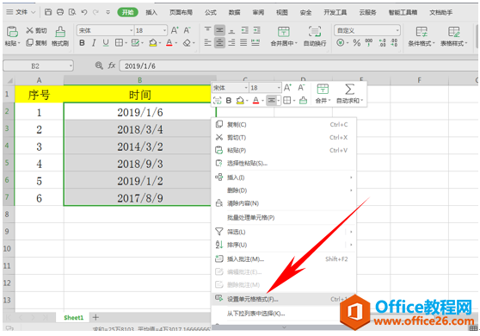Choose 插入批注(M) in context menu
This screenshot has height=336, width=480.
pyautogui.click(x=284, y=259)
